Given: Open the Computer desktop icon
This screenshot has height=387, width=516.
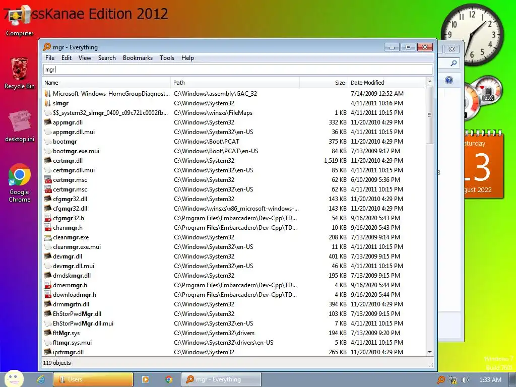Looking at the screenshot, I should 20,20.
